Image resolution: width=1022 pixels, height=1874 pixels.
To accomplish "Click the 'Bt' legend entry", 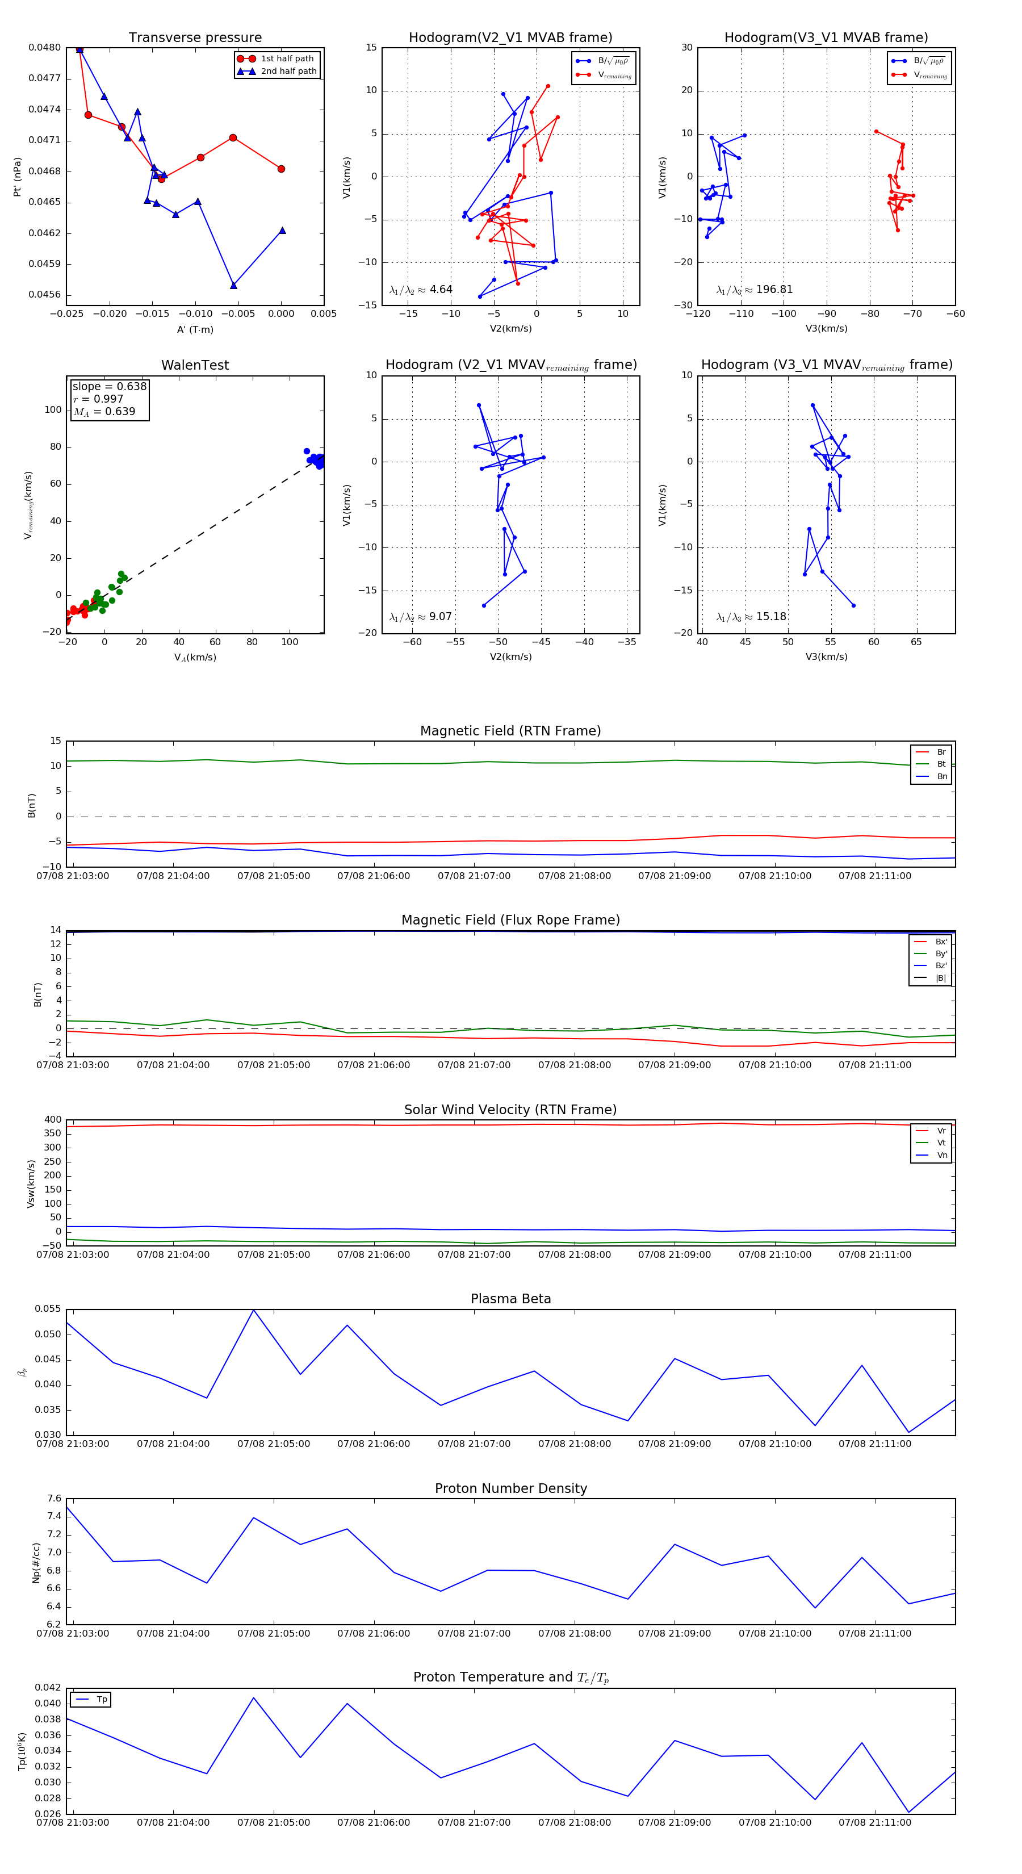I will coord(931,764).
